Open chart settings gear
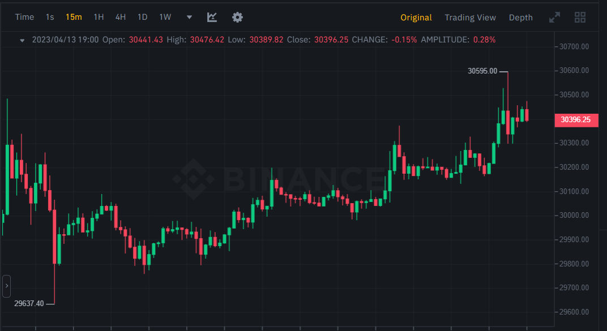This screenshot has width=607, height=331. click(237, 17)
